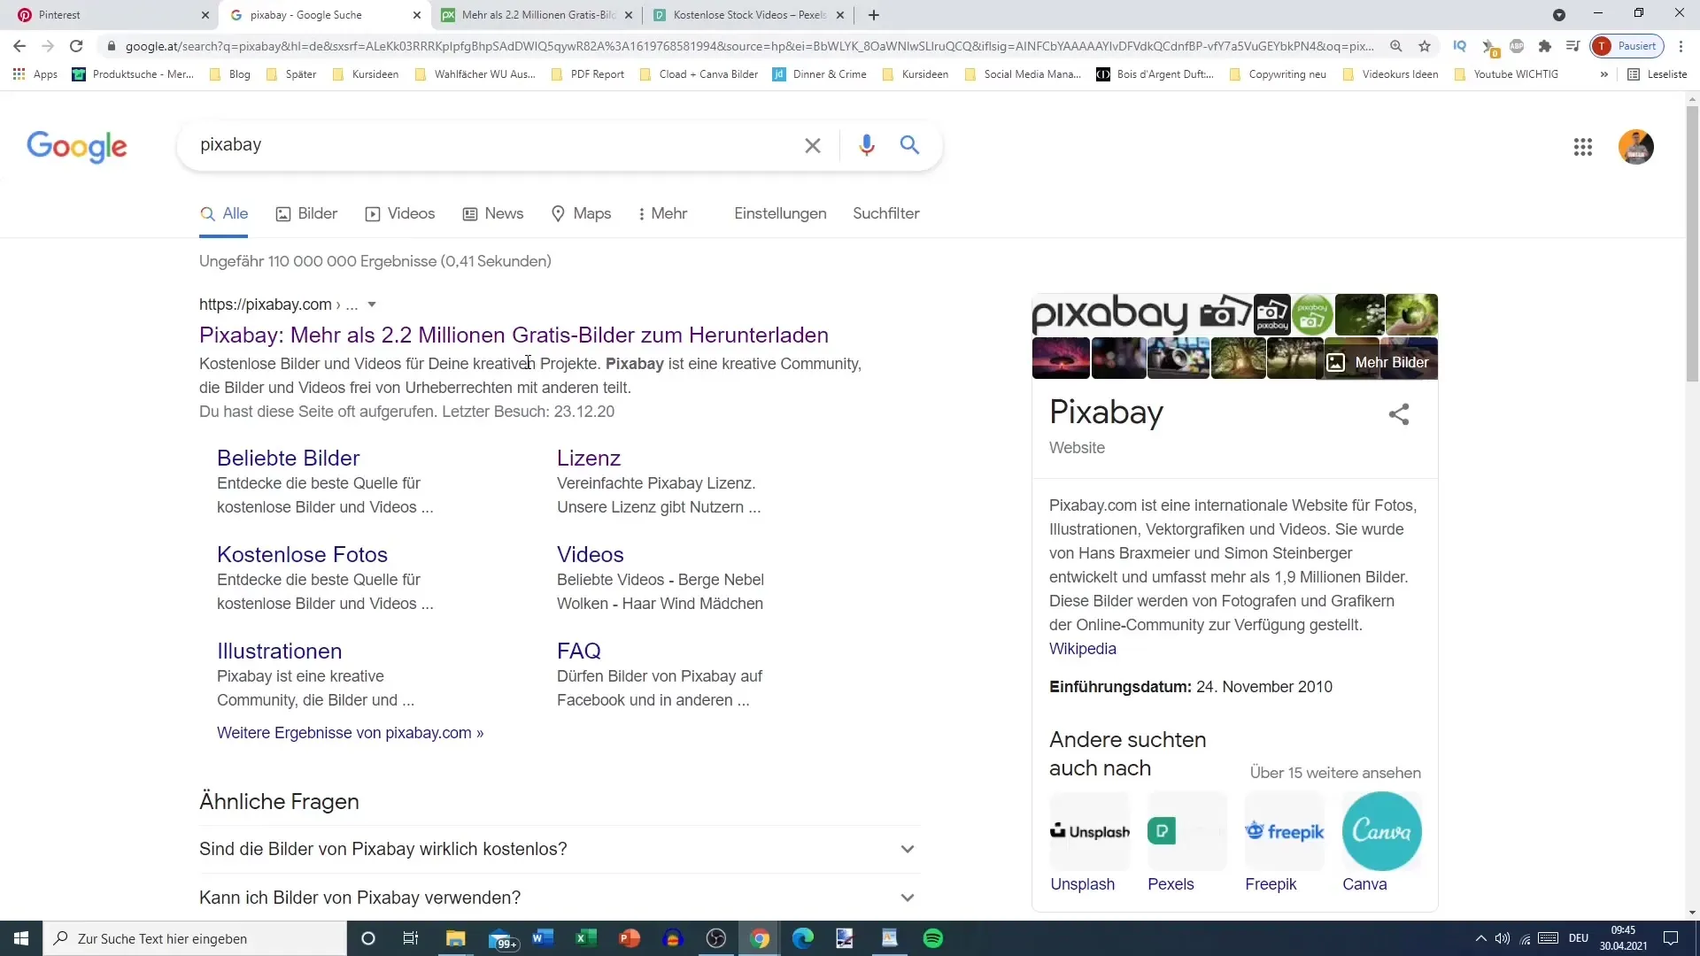Click the 'Pixabay: Mehr als 2.2 Millionen Gratis-Bilder' link
Image resolution: width=1700 pixels, height=956 pixels.
point(513,335)
